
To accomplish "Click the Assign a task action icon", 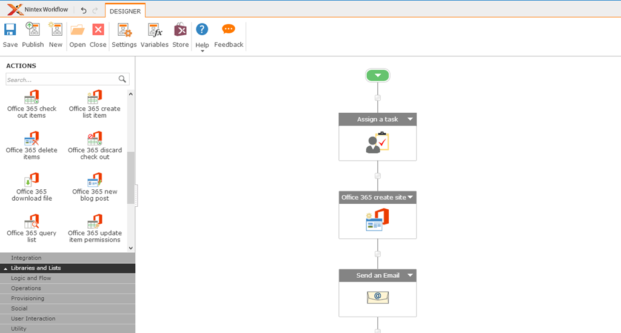I will (377, 143).
